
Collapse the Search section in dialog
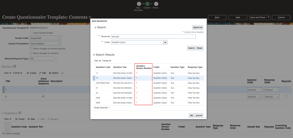(x=95, y=27)
